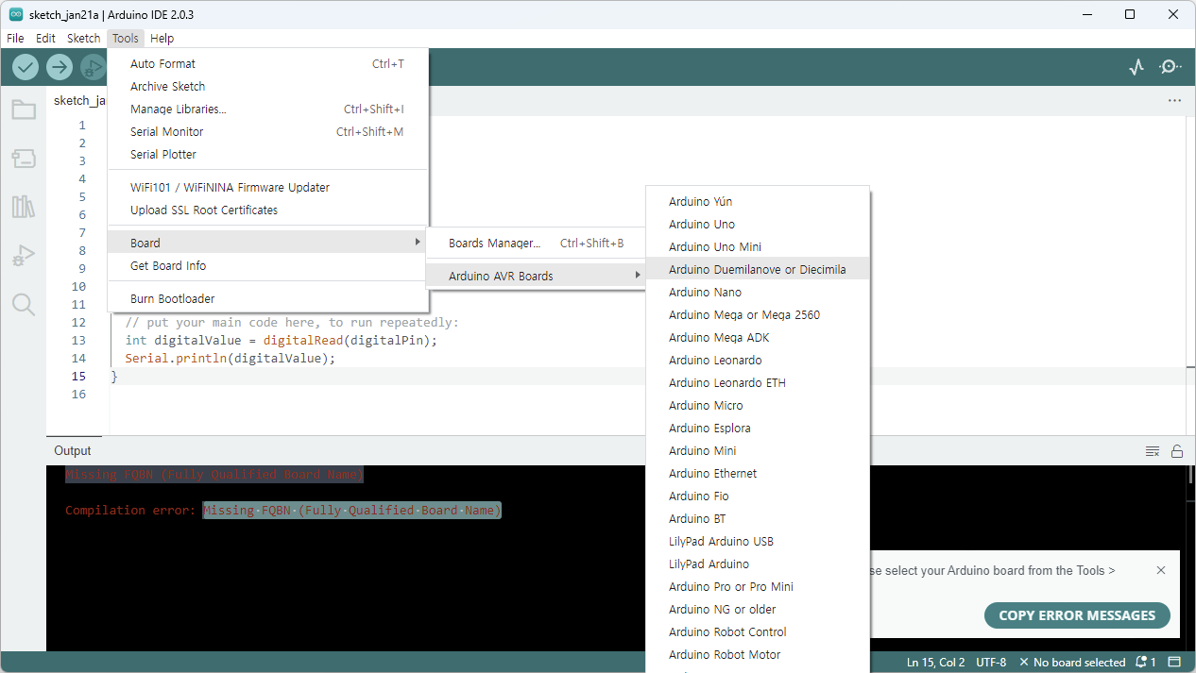The image size is (1196, 673).
Task: Expand Arduino AVR Boards submenu
Action: pos(536,277)
